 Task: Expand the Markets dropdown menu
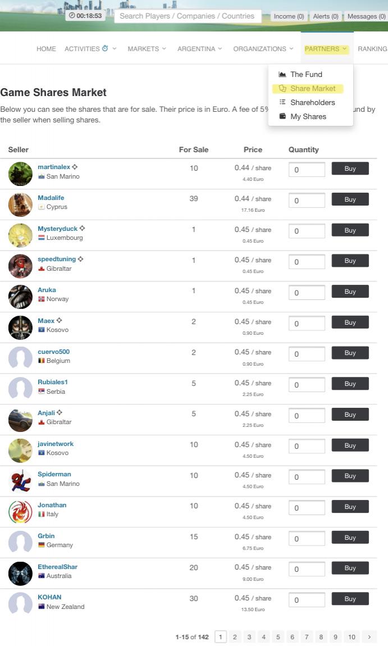pos(147,49)
